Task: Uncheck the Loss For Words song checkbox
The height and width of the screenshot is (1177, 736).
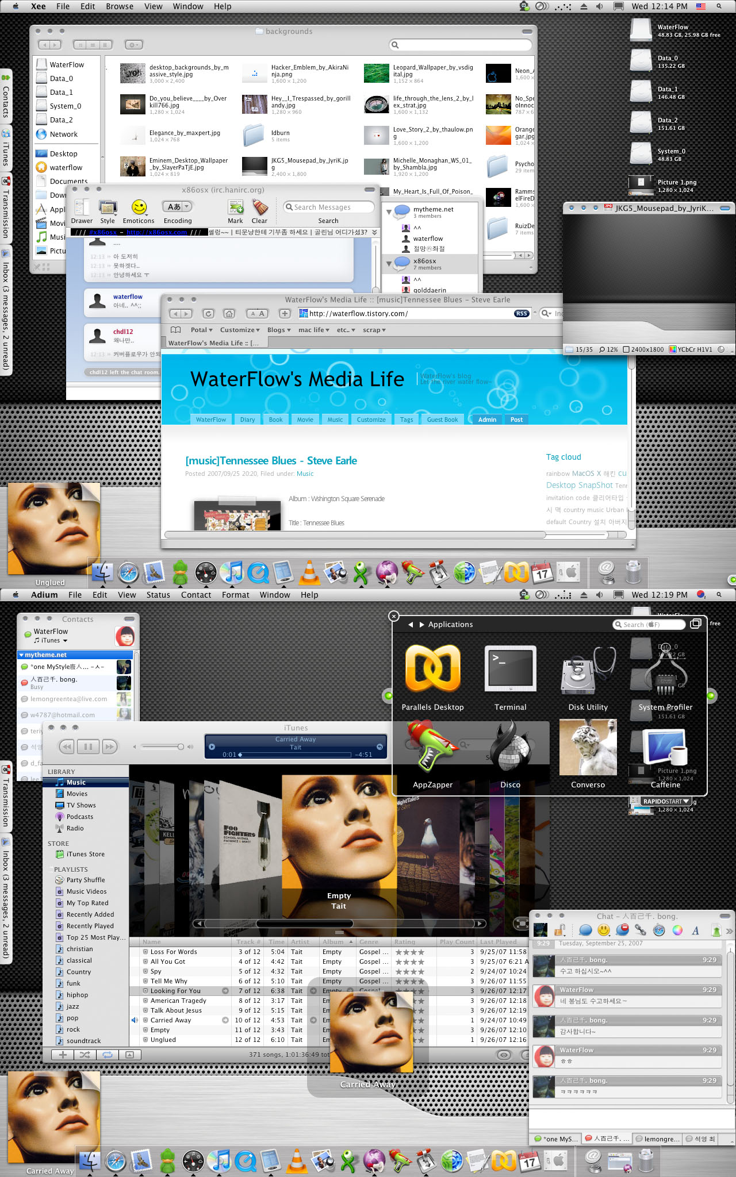Action: (x=146, y=952)
